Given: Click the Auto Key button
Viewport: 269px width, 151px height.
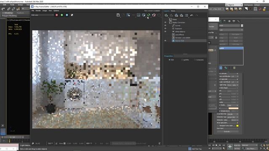Looking at the screenshot, I should pyautogui.click(x=237, y=146).
